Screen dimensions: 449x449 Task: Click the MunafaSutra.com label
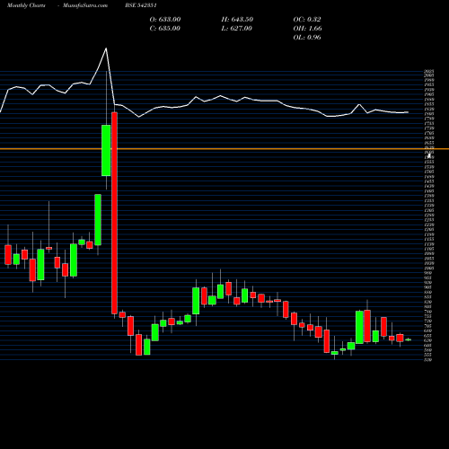[x=85, y=5]
